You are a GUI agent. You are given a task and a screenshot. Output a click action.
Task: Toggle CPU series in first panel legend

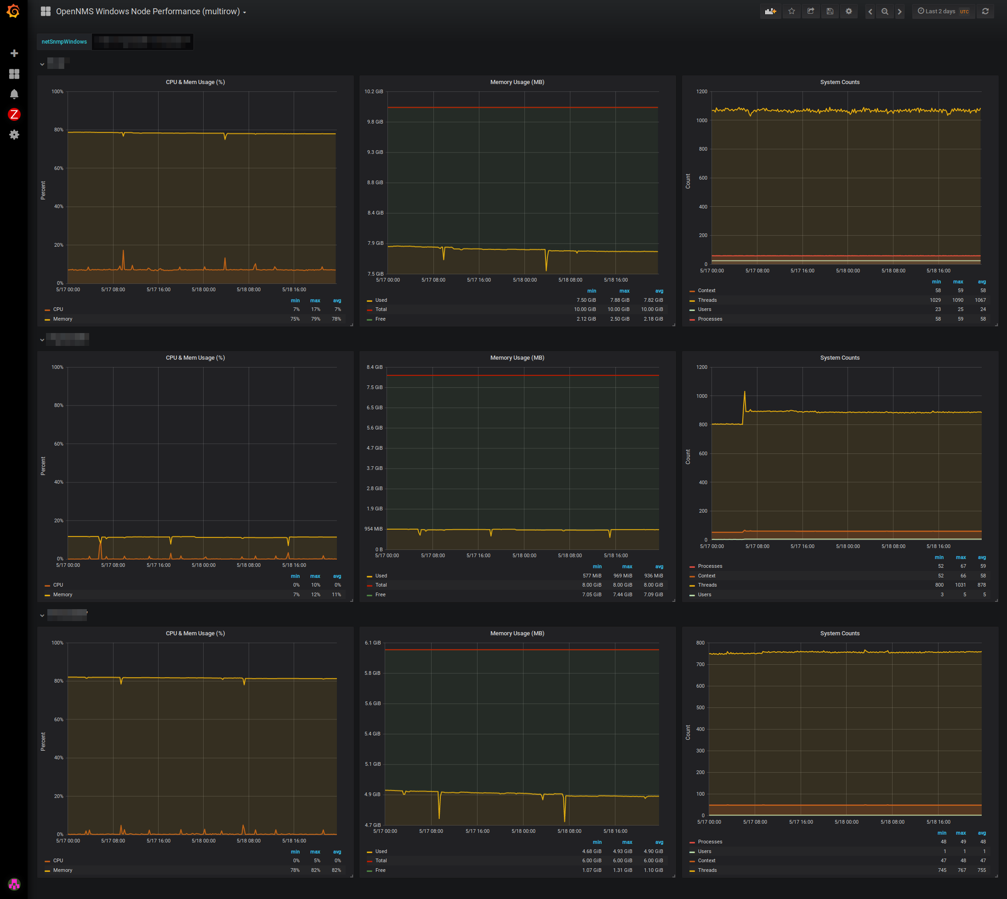(x=58, y=310)
